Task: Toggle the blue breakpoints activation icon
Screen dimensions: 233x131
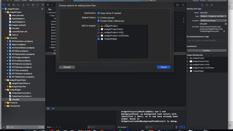Action: (53, 108)
